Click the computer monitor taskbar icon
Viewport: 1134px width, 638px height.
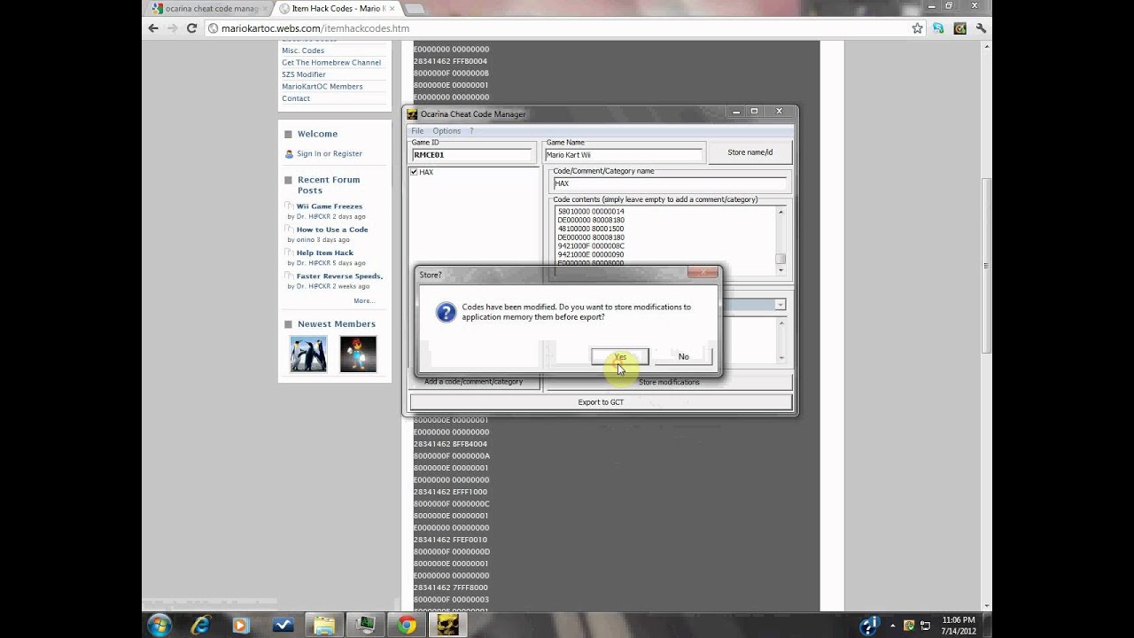pos(365,626)
